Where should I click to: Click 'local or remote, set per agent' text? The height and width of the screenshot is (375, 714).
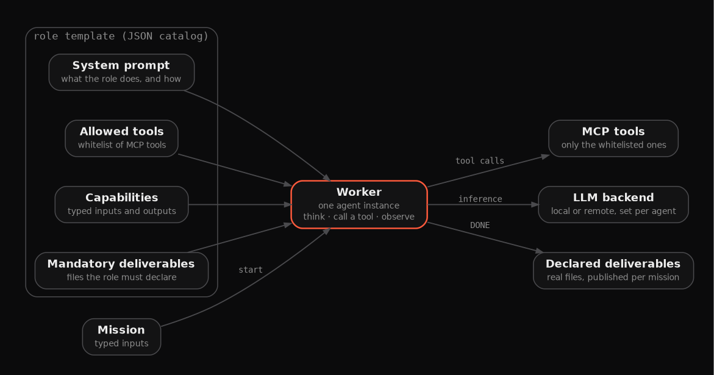pyautogui.click(x=613, y=211)
